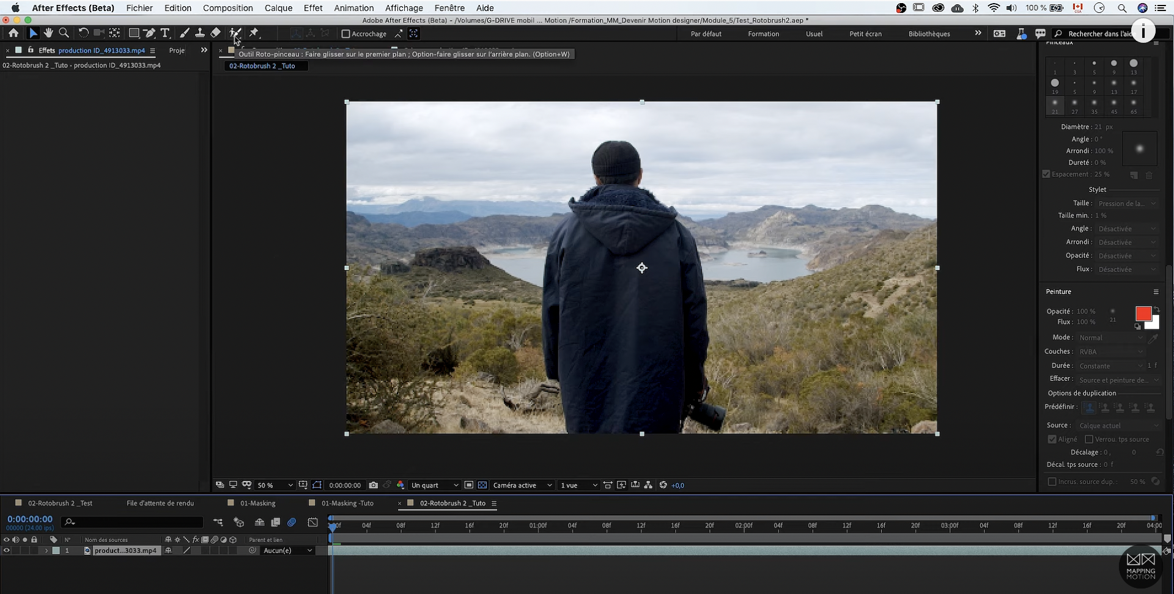
Task: Toggle the region of interest icon
Action: click(468, 485)
